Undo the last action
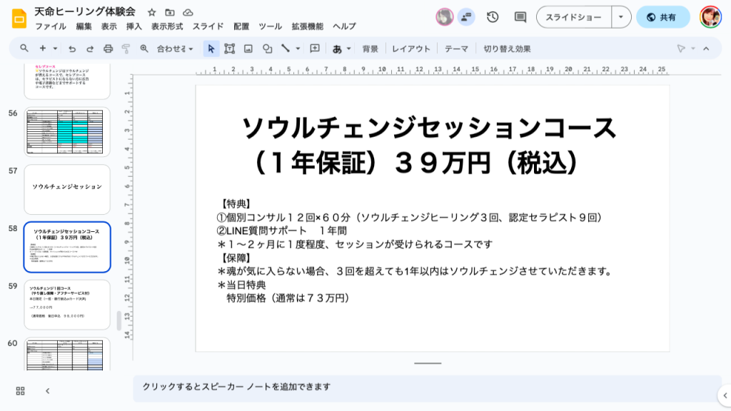Screen dimensions: 731x411 pos(72,49)
